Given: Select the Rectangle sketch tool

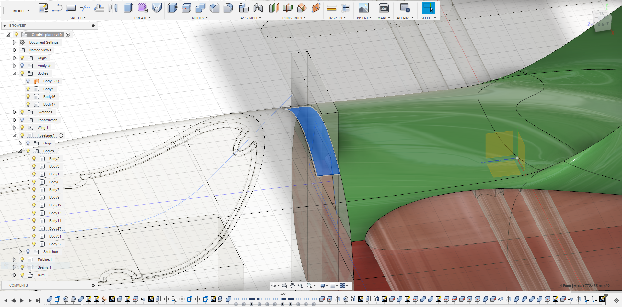Looking at the screenshot, I should click(71, 8).
